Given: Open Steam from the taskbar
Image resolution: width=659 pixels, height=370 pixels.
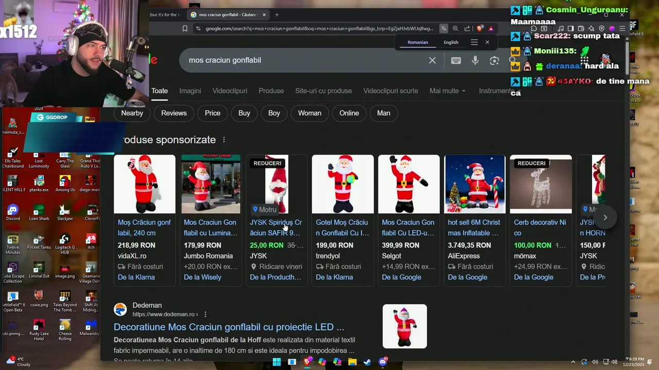Looking at the screenshot, I should 367,362.
